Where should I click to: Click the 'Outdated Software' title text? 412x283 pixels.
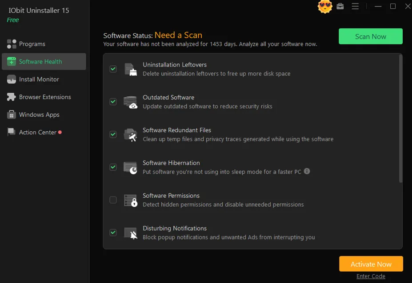coord(168,97)
